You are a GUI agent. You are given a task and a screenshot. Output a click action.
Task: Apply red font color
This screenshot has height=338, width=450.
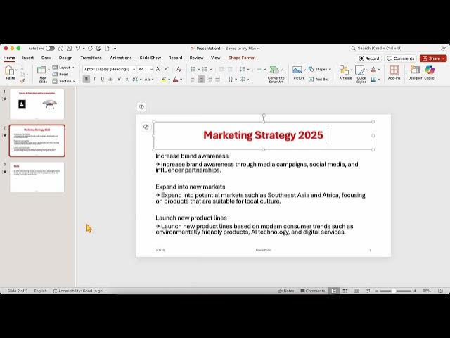pos(176,79)
